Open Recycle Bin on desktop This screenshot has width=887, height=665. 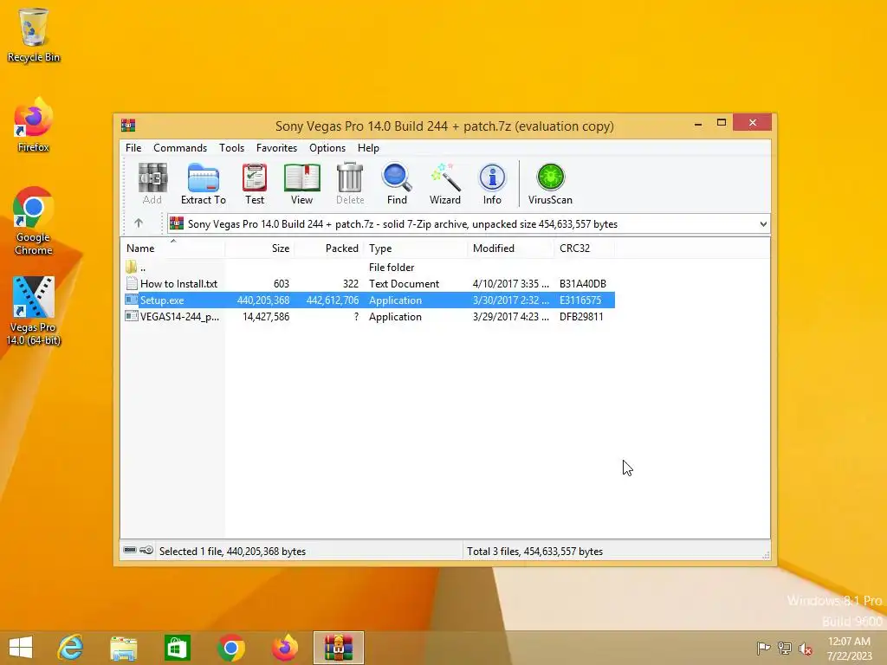point(34,35)
